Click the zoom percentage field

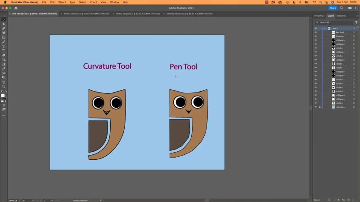coord(13,200)
